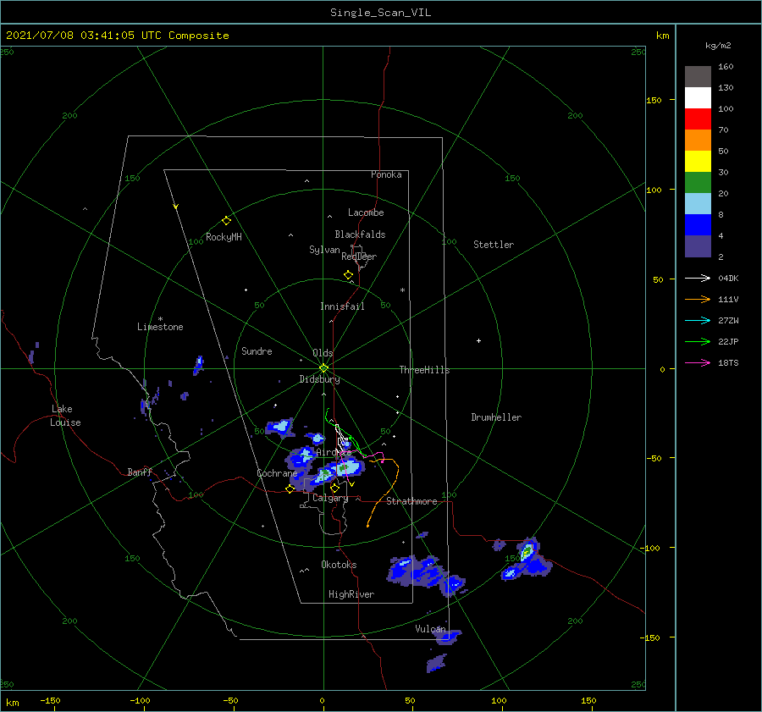
Task: Click the kg/m2 units label
Action: (x=718, y=46)
